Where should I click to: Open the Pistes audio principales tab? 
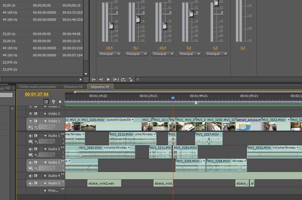[x=37, y=87]
